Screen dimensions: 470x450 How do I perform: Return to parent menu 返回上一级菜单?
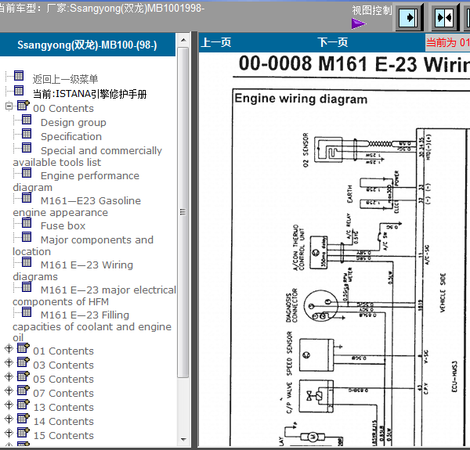coord(65,79)
